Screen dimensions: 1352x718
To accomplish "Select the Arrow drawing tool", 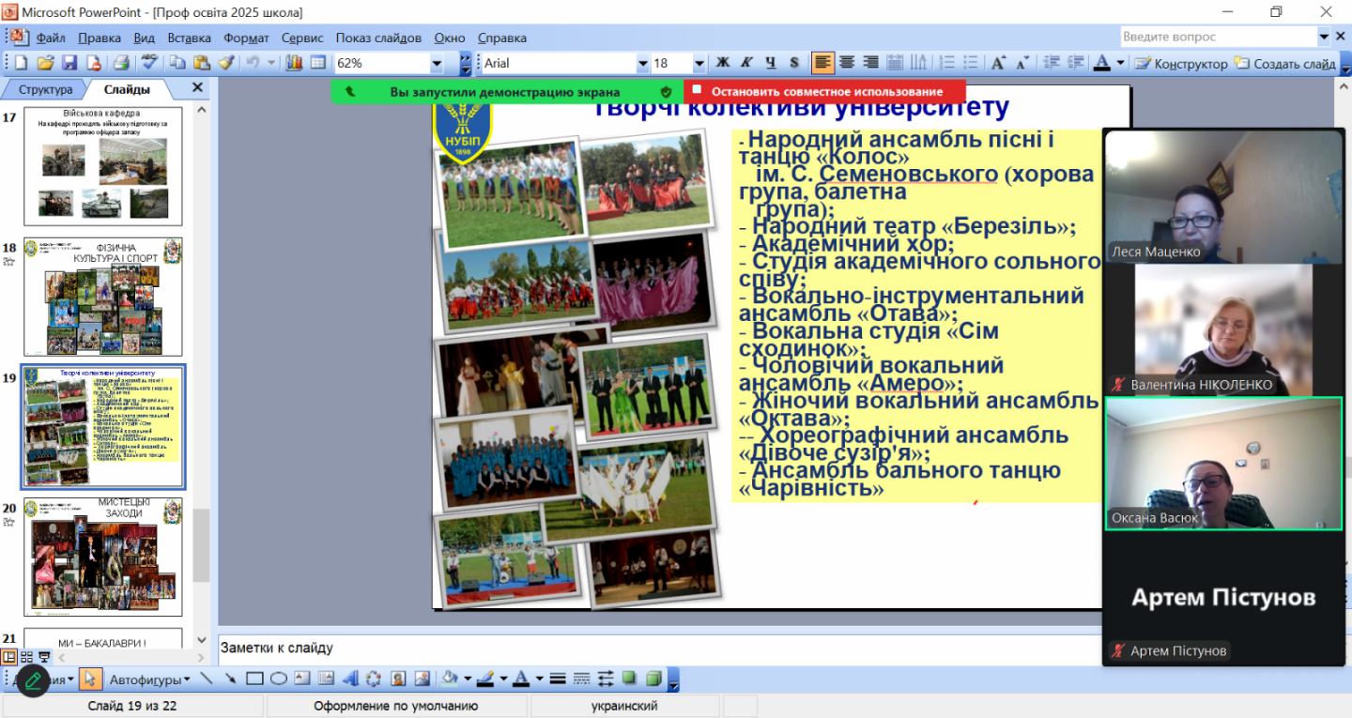I will [230, 679].
